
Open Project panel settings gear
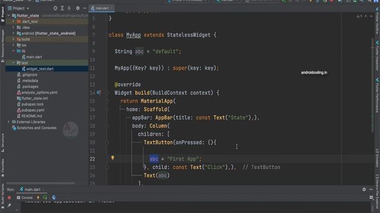(78, 8)
